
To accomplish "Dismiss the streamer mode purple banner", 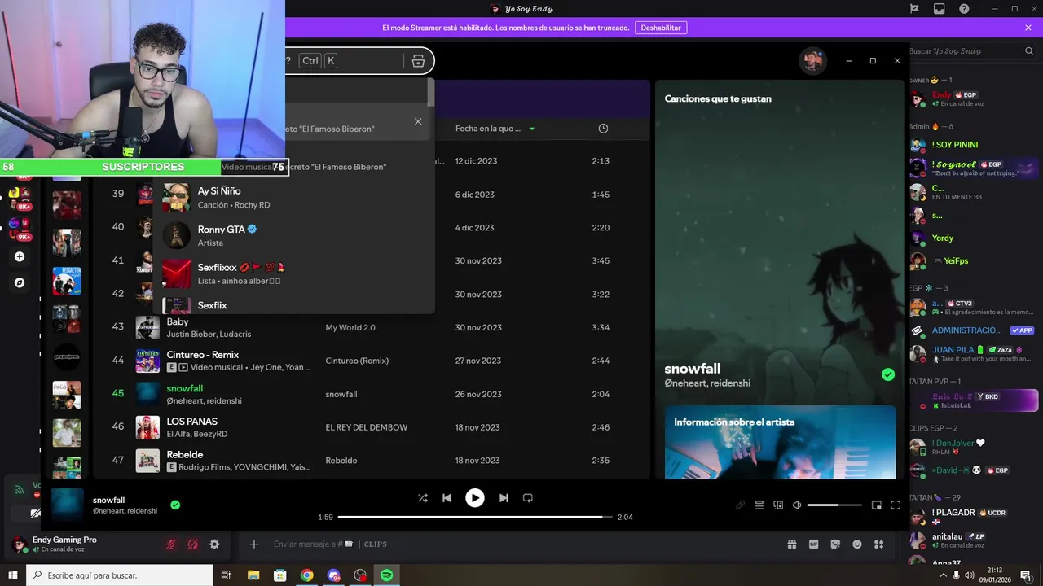I will point(1028,28).
